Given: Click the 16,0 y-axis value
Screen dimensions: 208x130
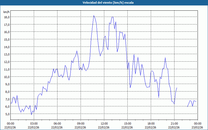Looking at the screenshot, I should pyautogui.click(x=7, y=32).
